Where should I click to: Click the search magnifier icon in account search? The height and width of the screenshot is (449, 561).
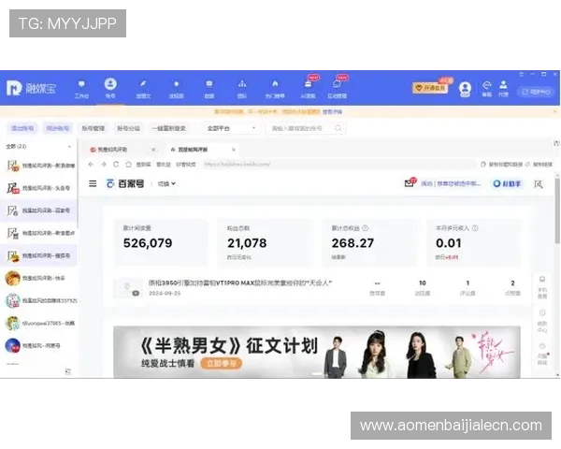[x=338, y=128]
